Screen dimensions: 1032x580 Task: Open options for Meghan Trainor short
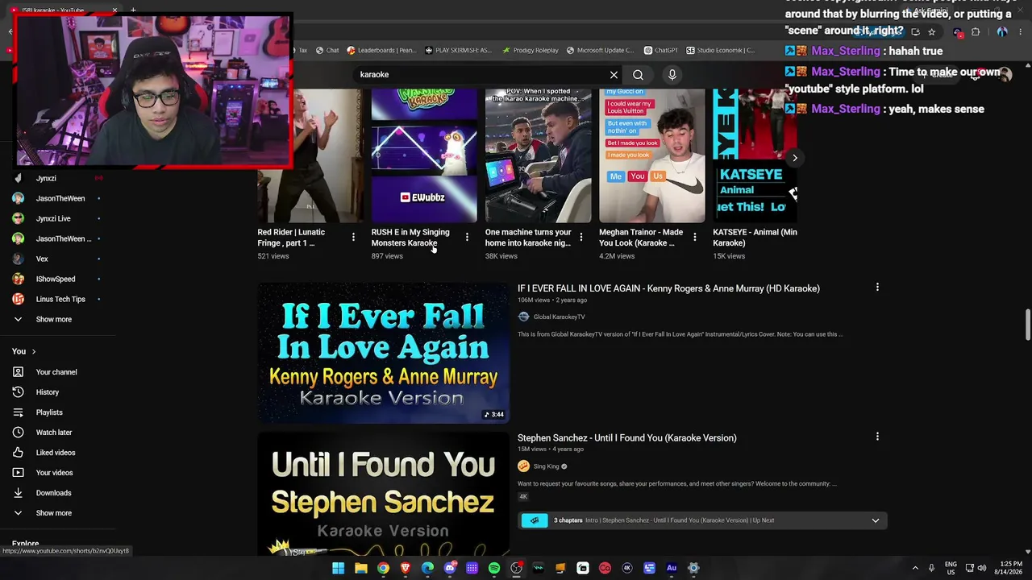point(694,237)
